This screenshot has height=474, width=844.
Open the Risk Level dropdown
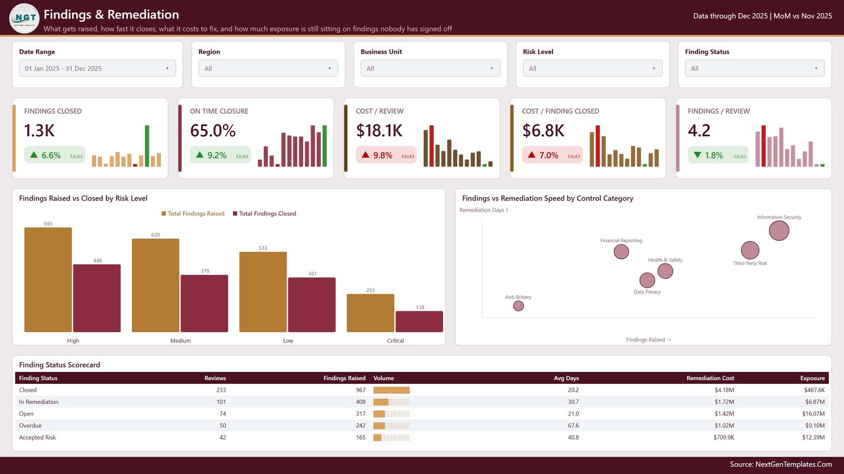[x=592, y=68]
